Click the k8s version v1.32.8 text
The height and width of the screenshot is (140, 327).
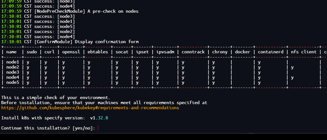tap(100, 118)
